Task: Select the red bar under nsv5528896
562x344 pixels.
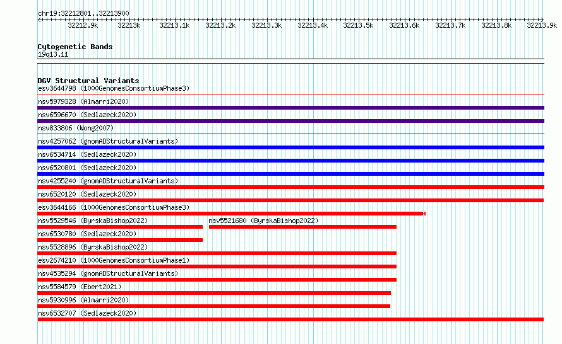Action: 217,253
